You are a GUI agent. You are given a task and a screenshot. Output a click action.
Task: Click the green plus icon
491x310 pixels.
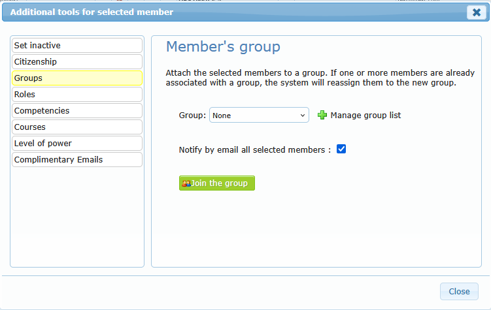click(322, 116)
